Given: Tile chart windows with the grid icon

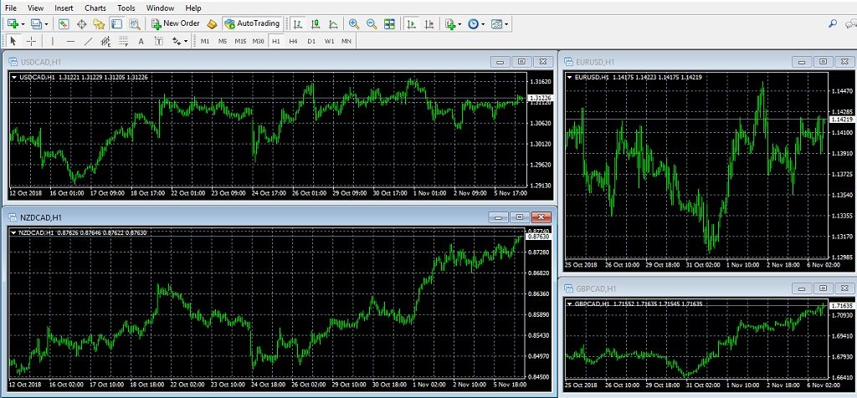Looking at the screenshot, I should pyautogui.click(x=389, y=24).
